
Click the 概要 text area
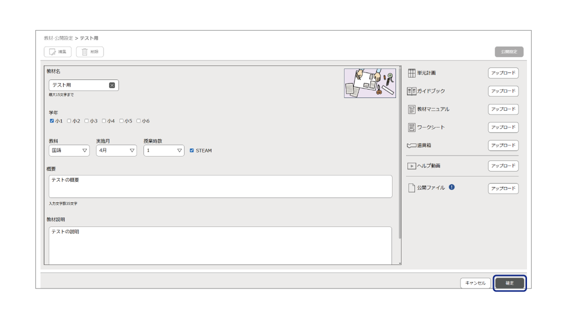point(220,186)
